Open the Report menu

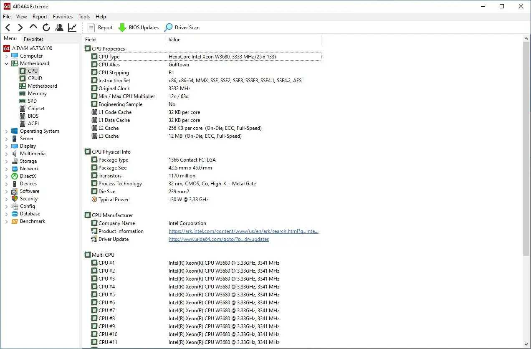(40, 17)
